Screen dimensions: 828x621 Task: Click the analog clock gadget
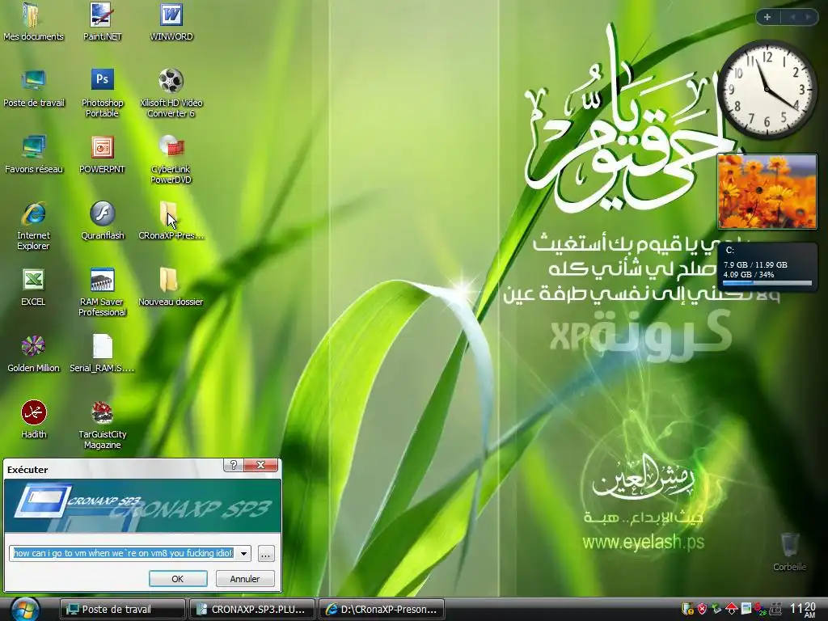767,90
